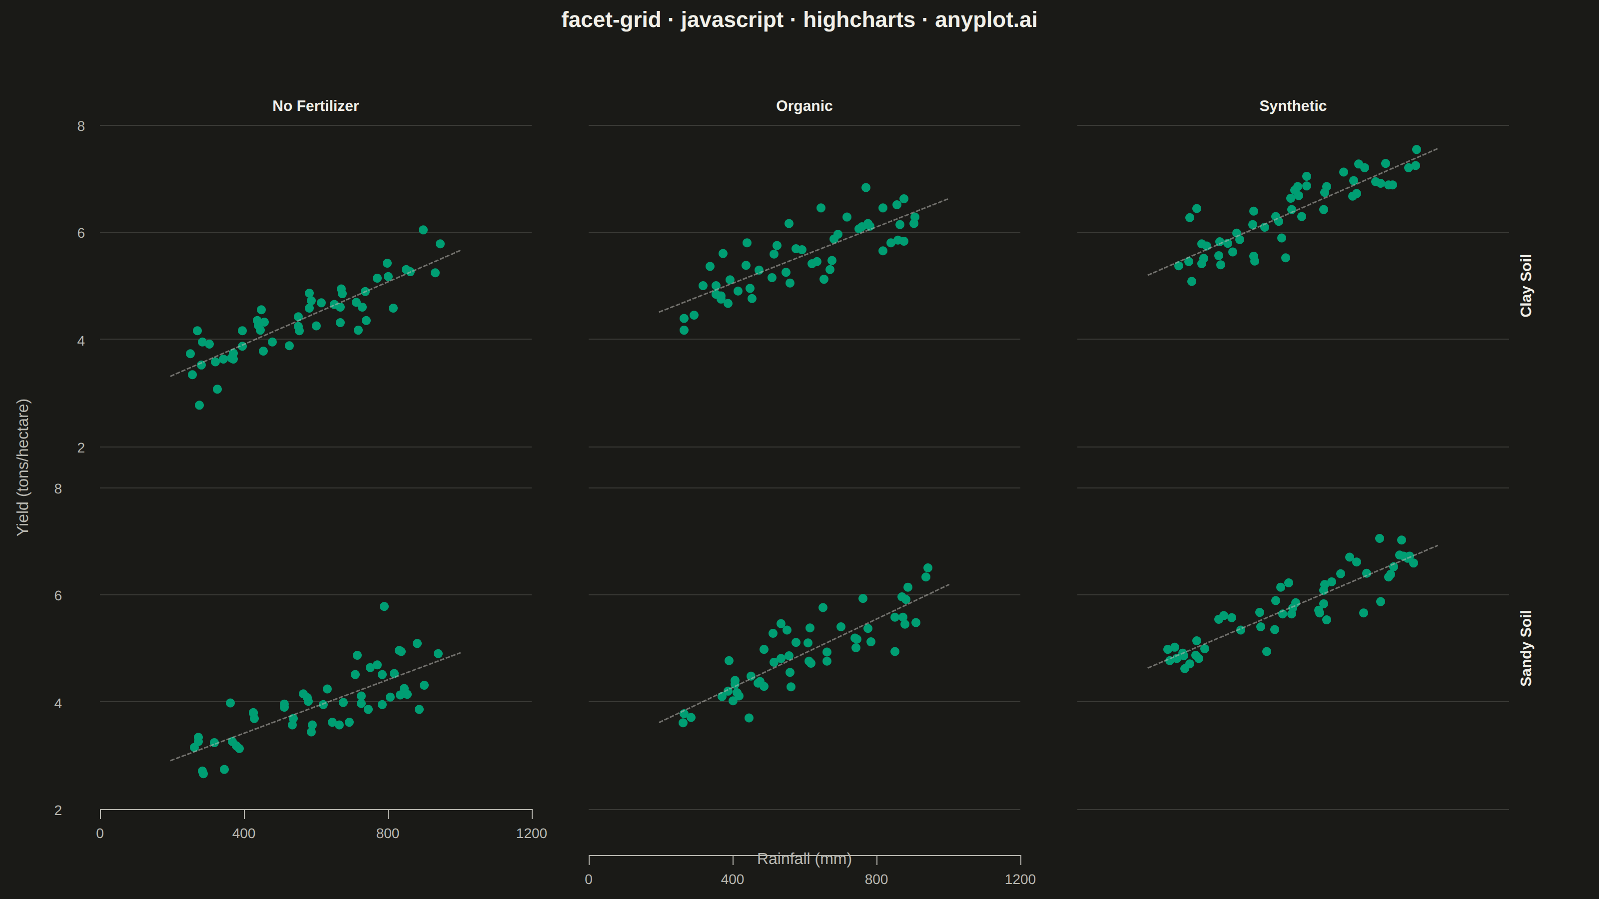Image resolution: width=1599 pixels, height=899 pixels.
Task: Click the chart title text
Action: point(799,20)
